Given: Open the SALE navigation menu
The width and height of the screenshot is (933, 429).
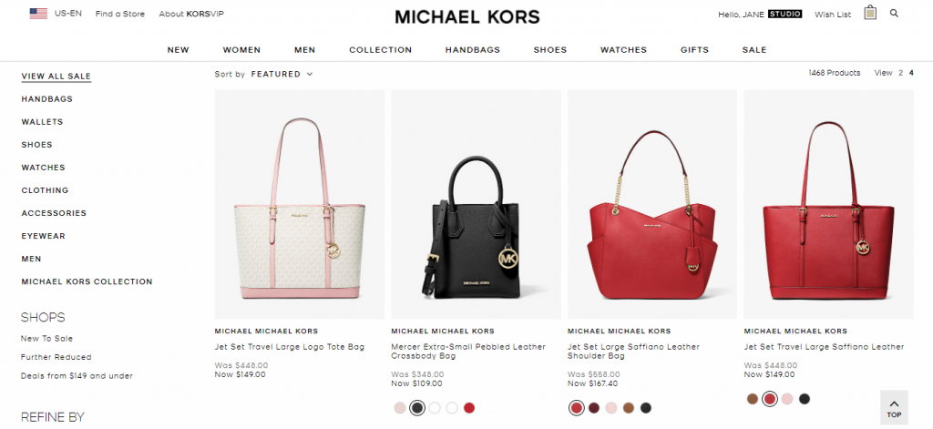Looking at the screenshot, I should [754, 50].
